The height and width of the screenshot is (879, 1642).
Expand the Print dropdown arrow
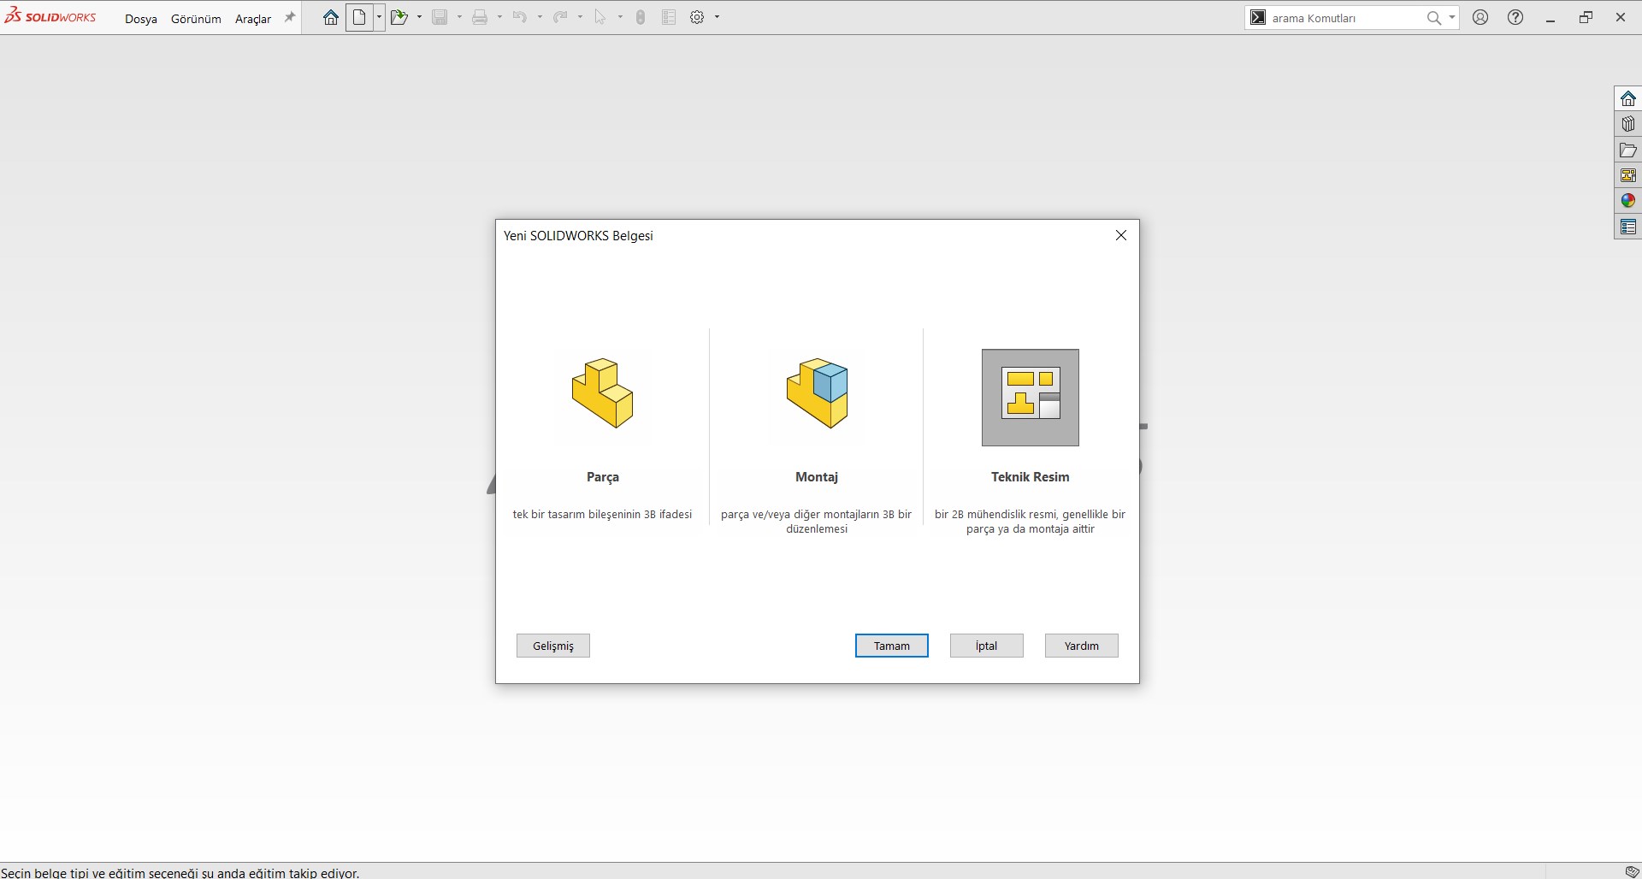pos(499,17)
